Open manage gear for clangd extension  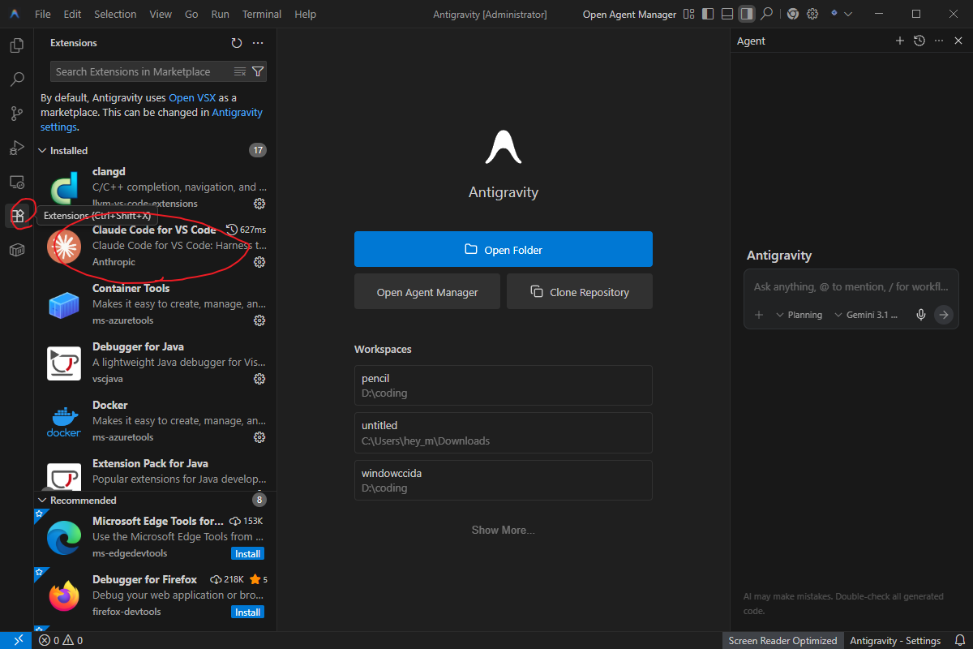coord(259,204)
